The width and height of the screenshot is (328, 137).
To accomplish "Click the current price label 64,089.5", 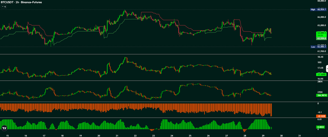I will tap(321, 33).
